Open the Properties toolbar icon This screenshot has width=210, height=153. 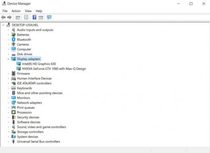(26, 17)
